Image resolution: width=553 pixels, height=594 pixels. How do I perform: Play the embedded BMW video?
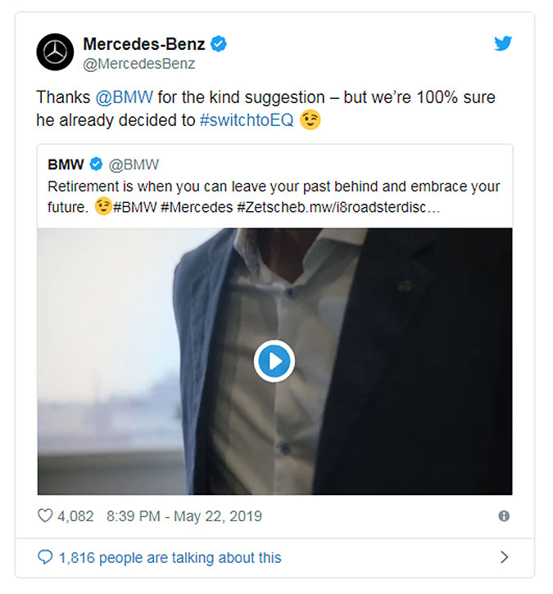click(274, 361)
